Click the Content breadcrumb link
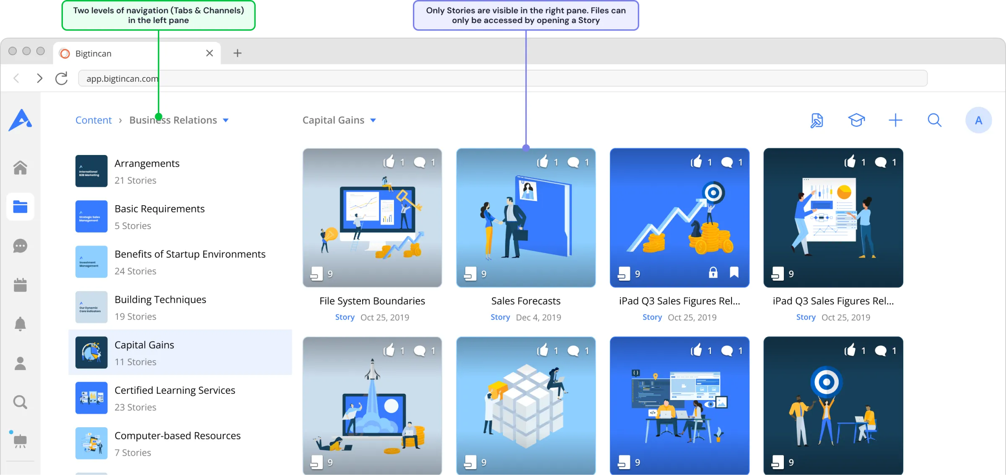The width and height of the screenshot is (1006, 475). [93, 120]
